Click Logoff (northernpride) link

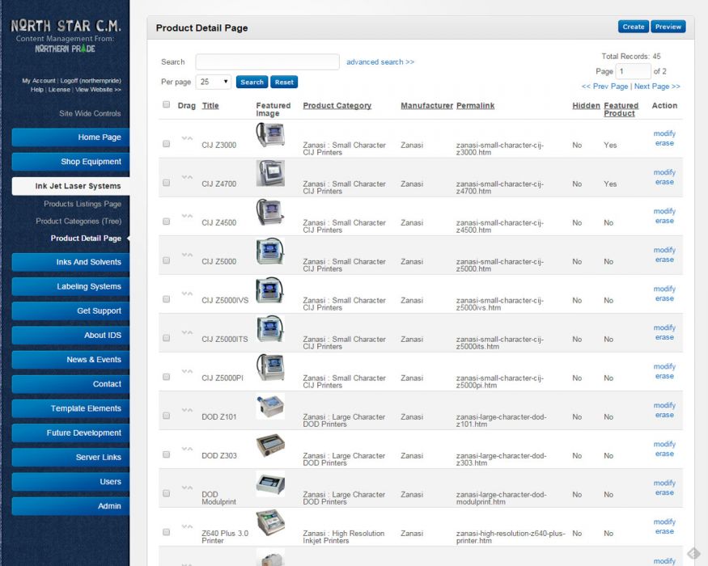coord(91,81)
